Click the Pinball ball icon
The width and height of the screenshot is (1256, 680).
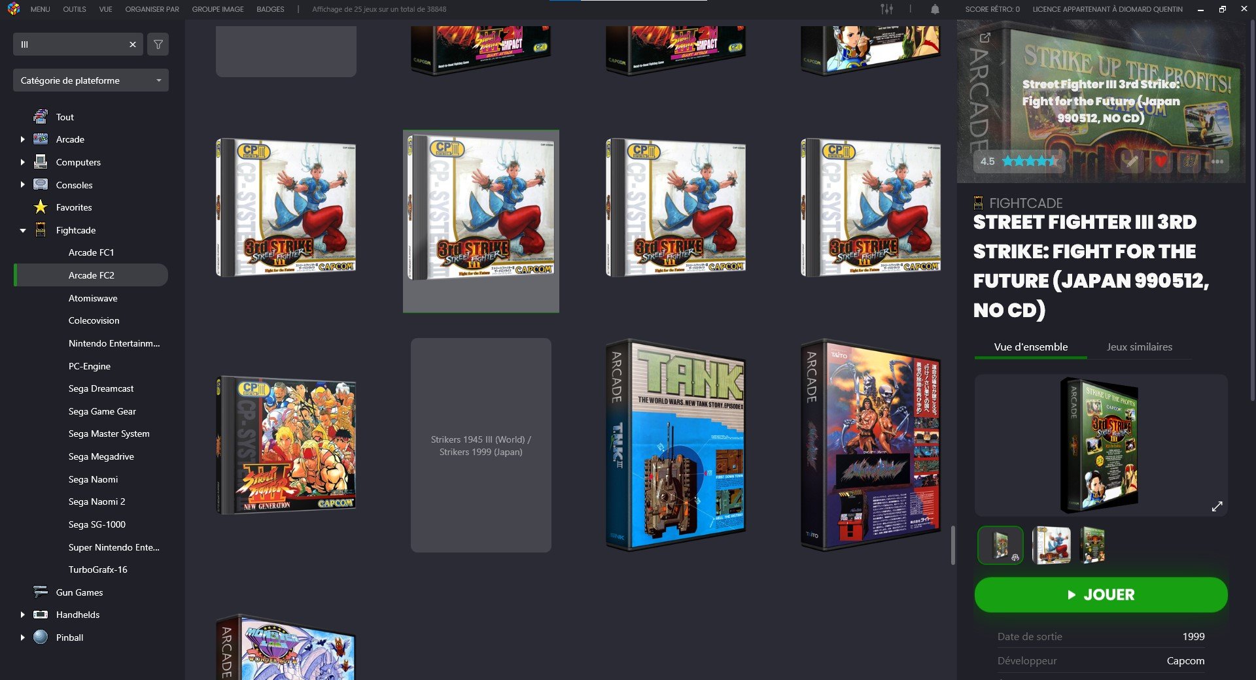click(41, 637)
